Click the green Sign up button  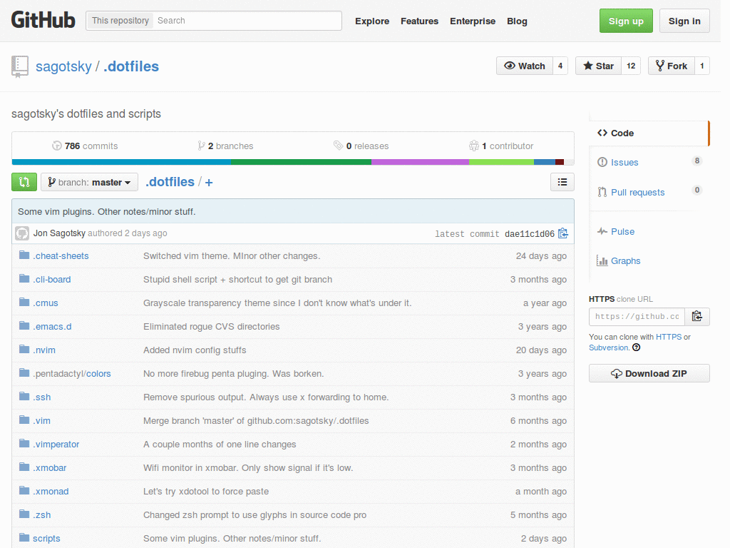(x=626, y=21)
